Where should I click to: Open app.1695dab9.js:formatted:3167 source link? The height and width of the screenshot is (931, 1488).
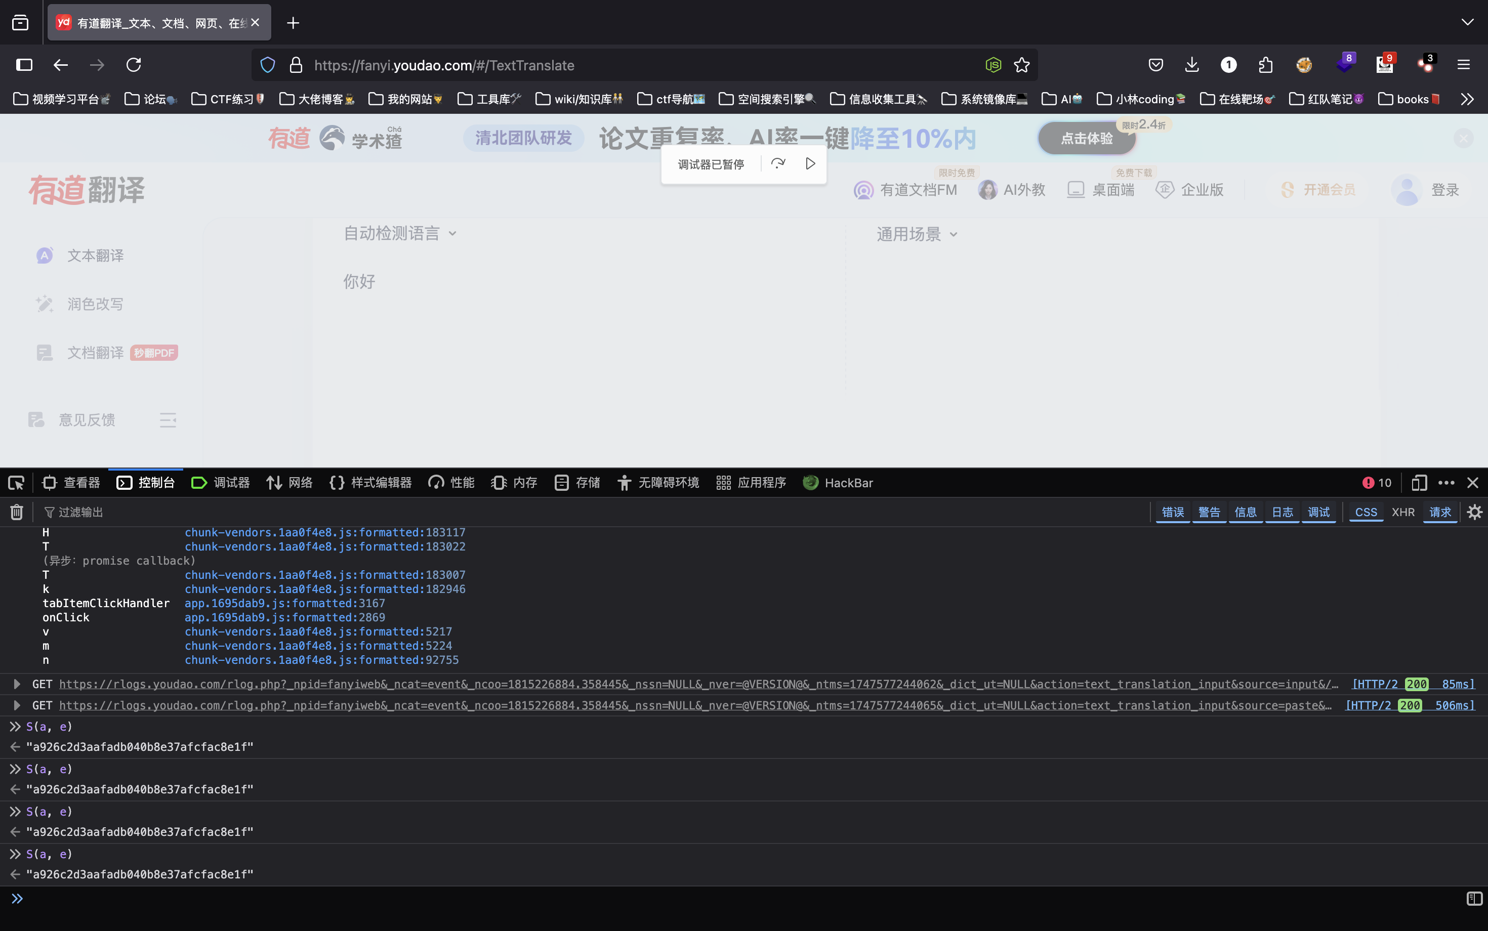(284, 604)
